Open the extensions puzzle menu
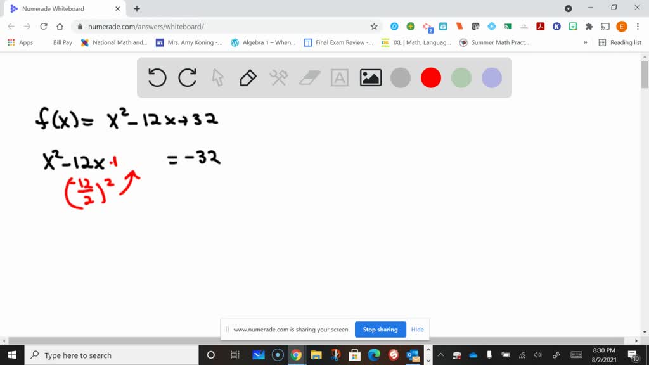This screenshot has width=649, height=365. click(589, 27)
